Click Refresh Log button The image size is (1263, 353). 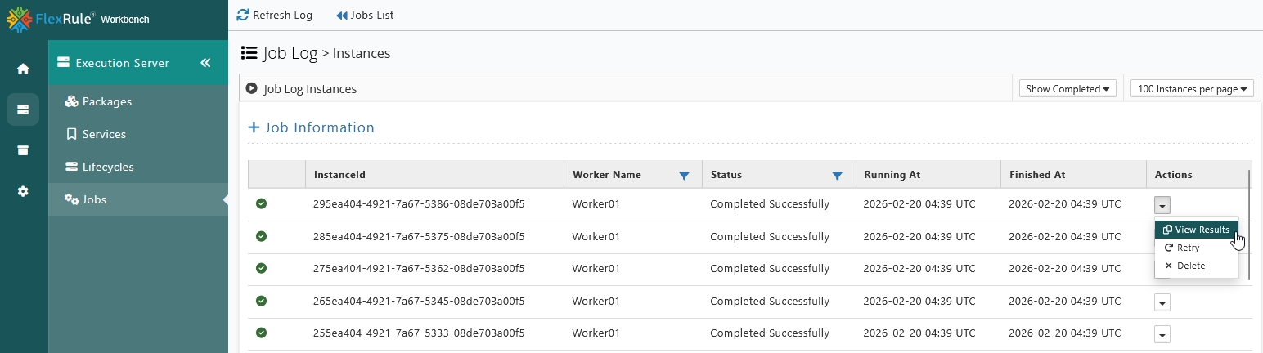(x=275, y=15)
